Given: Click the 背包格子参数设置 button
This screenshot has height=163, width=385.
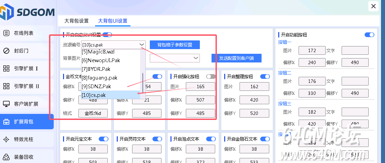Looking at the screenshot, I should 175,45.
